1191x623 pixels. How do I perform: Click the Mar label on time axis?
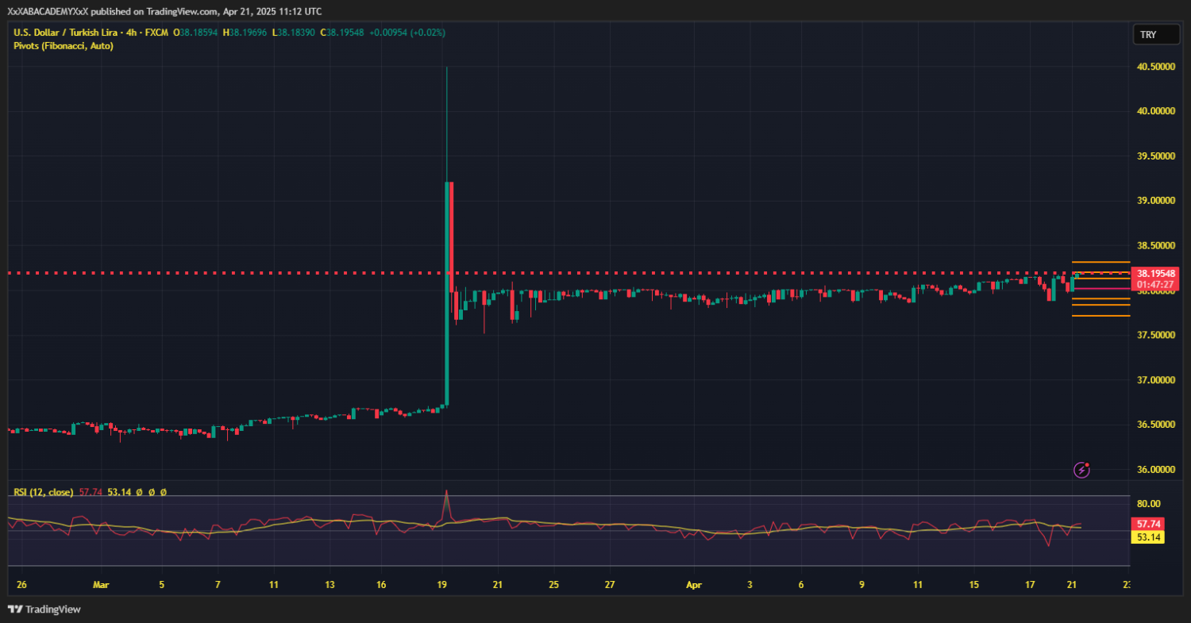[100, 585]
